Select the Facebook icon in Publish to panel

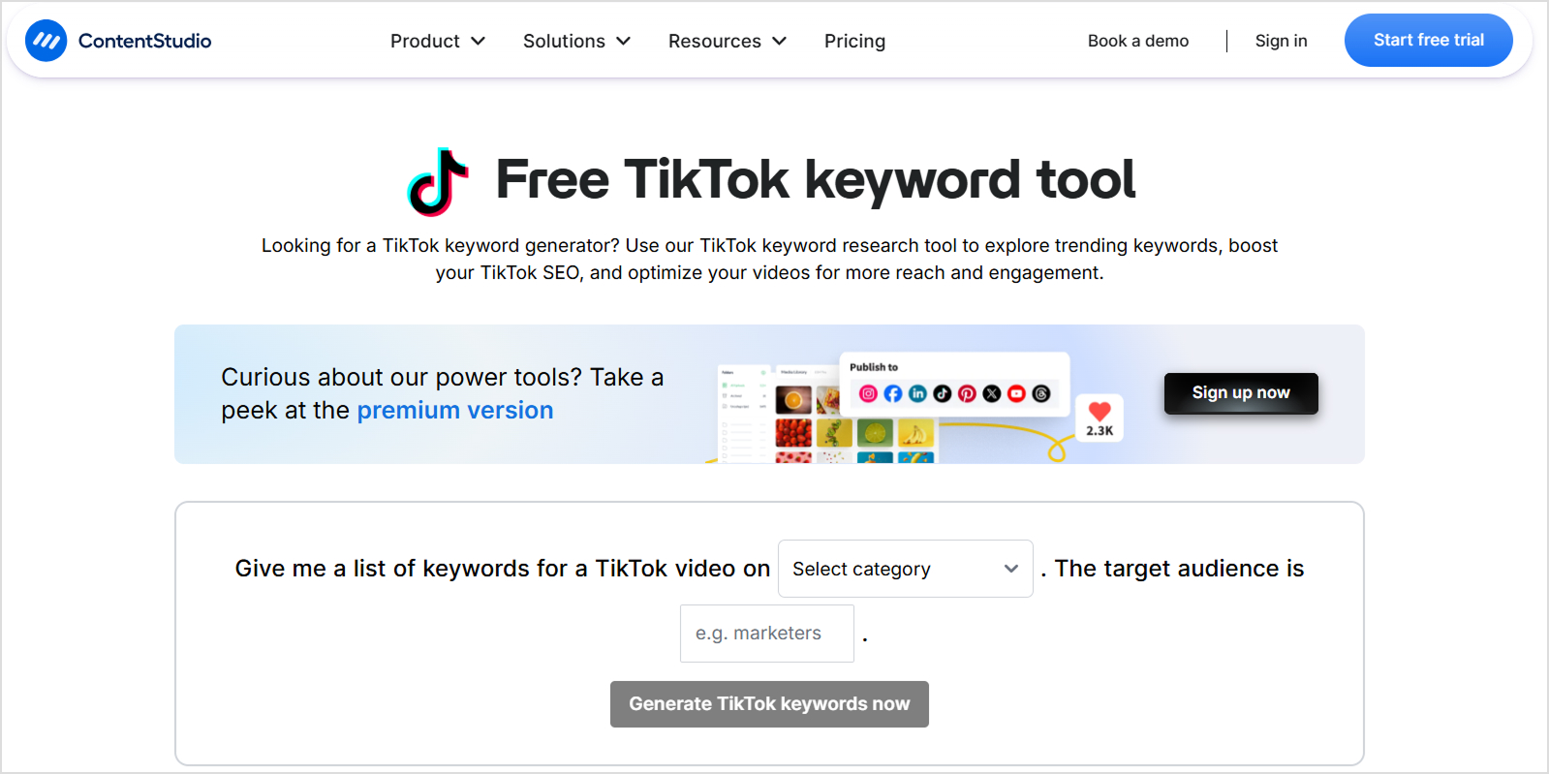[x=893, y=393]
